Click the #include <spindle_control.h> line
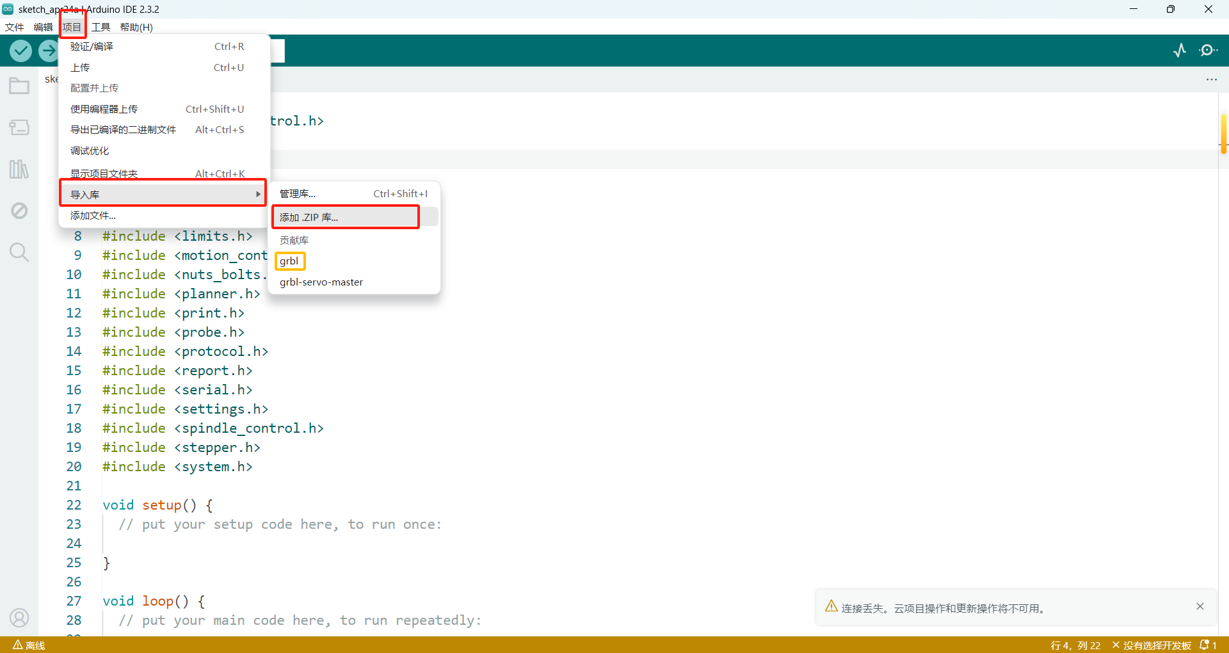The image size is (1229, 653). 213,428
